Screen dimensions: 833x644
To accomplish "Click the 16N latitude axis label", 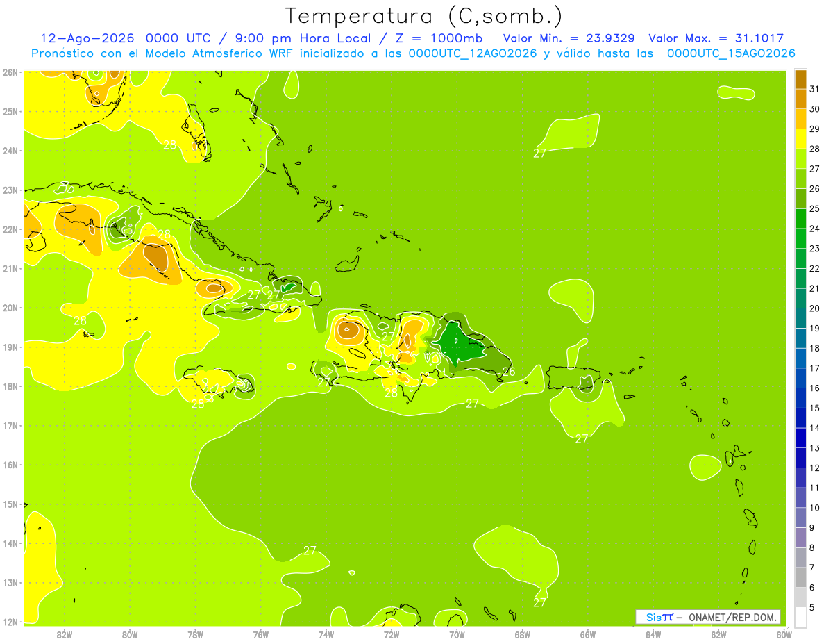I will point(10,465).
